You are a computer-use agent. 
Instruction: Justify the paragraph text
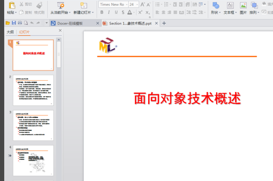point(175,12)
